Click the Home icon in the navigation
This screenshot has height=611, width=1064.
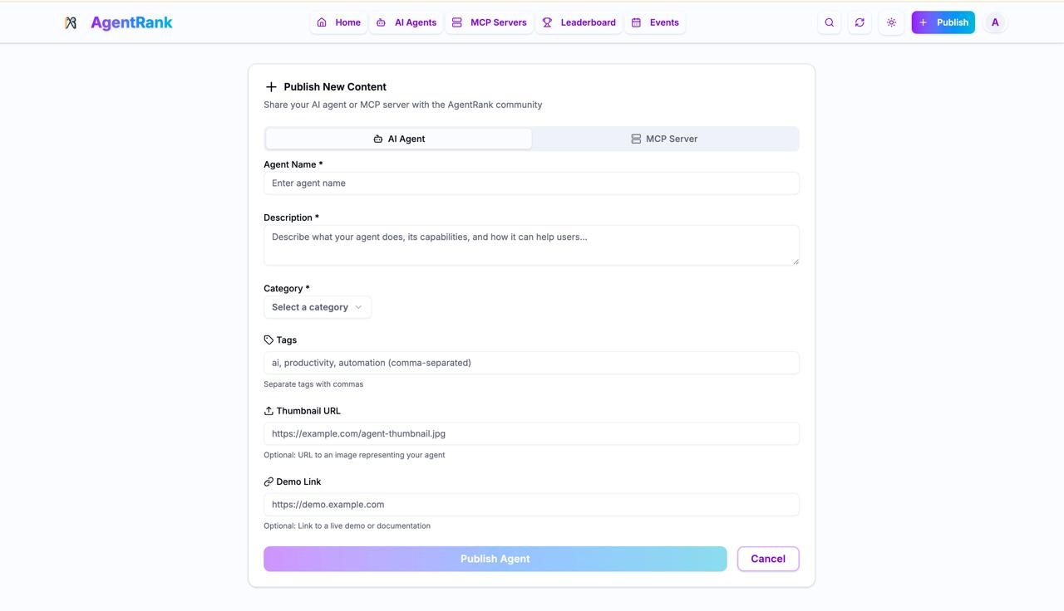tap(322, 22)
